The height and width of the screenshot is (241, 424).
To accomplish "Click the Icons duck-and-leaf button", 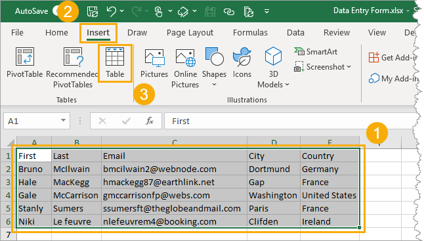I will (x=242, y=63).
